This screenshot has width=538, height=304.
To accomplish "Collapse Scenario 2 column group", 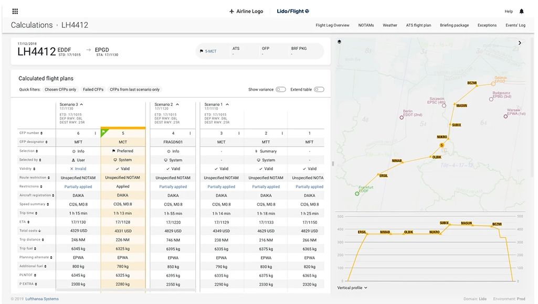I will point(177,104).
